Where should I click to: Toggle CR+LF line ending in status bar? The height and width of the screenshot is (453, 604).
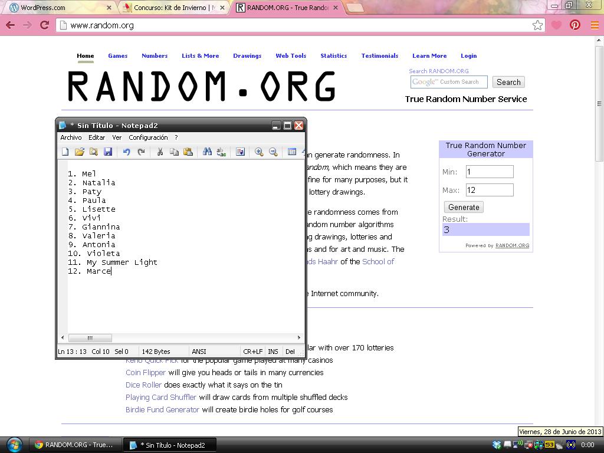click(x=252, y=352)
